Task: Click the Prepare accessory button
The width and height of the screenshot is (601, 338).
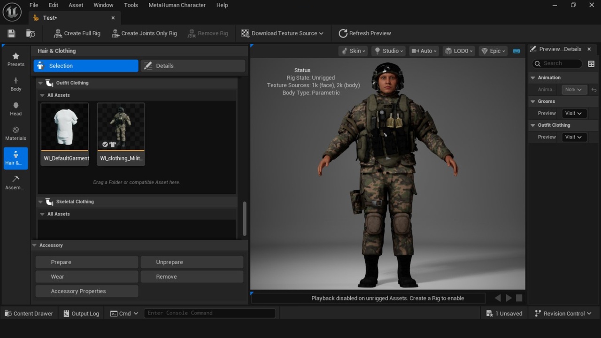Action: click(87, 262)
